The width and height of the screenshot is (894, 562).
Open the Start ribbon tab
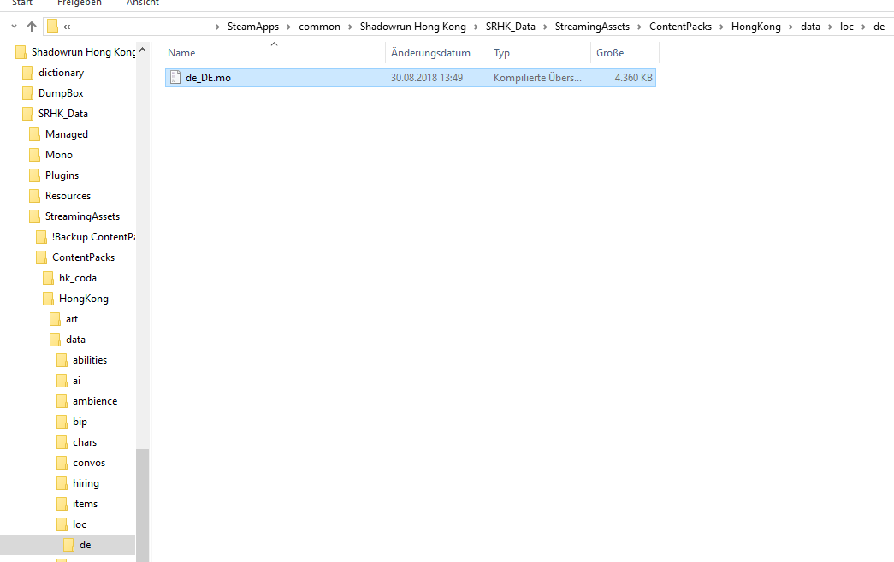click(x=22, y=3)
